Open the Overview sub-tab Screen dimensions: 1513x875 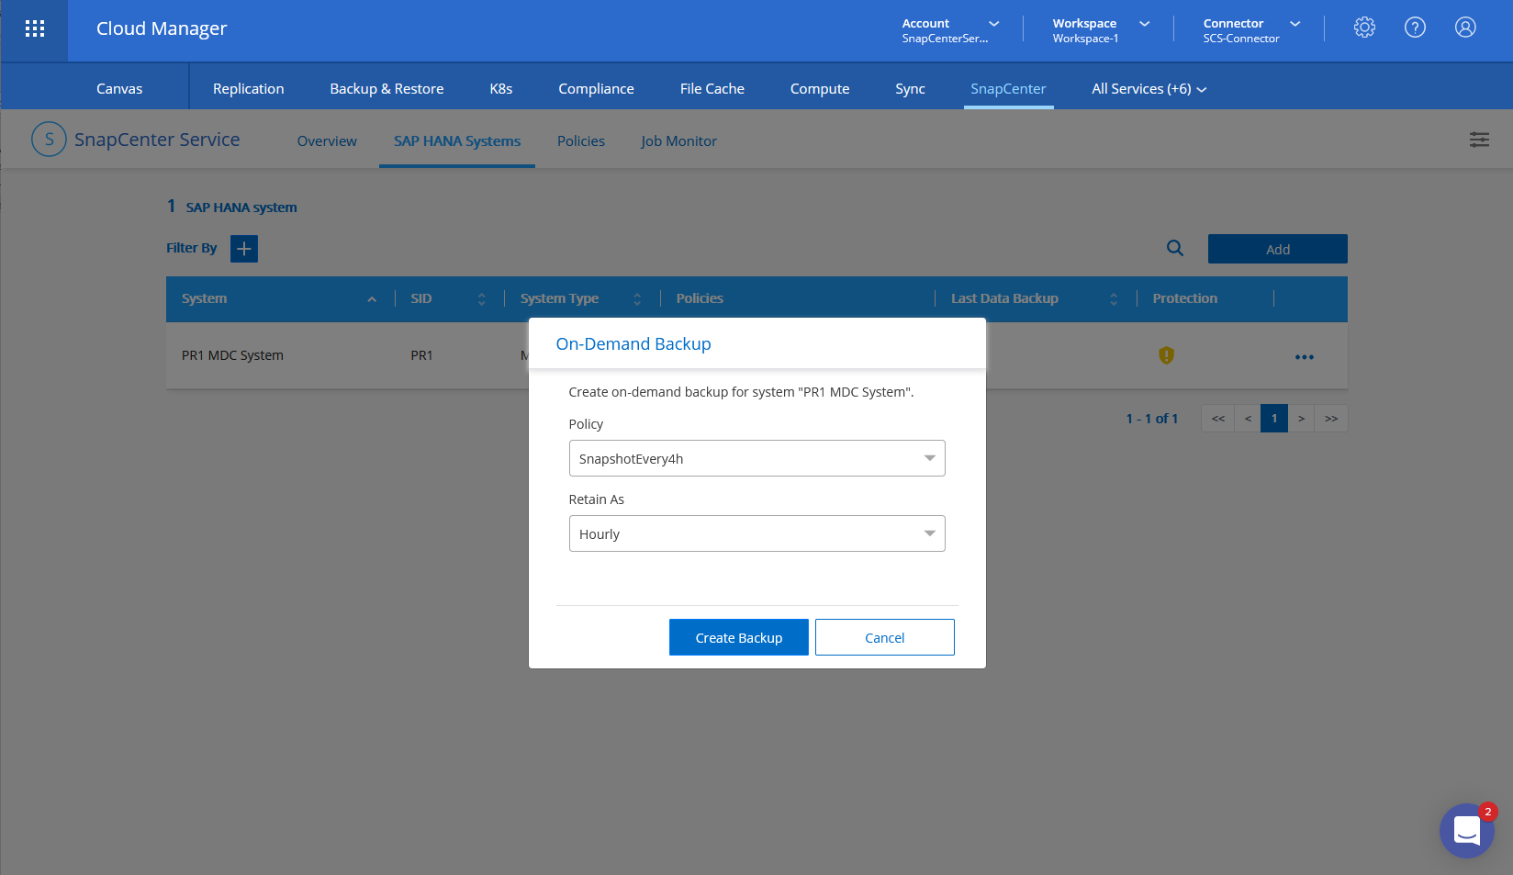click(x=327, y=141)
